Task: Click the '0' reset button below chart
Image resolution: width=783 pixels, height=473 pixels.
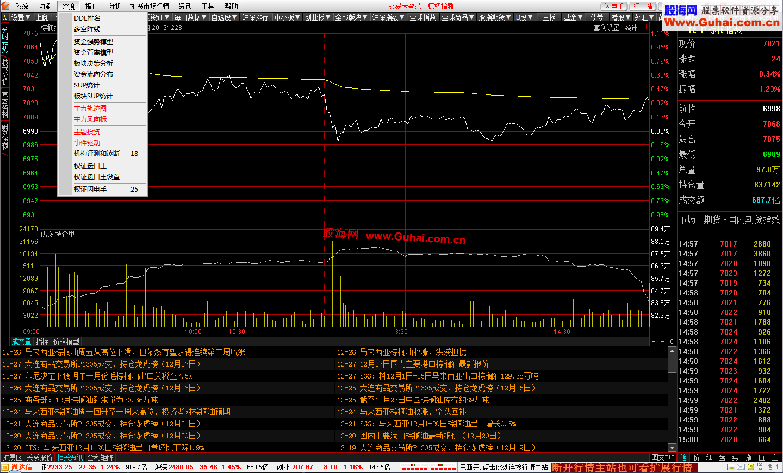Action: pos(672,342)
